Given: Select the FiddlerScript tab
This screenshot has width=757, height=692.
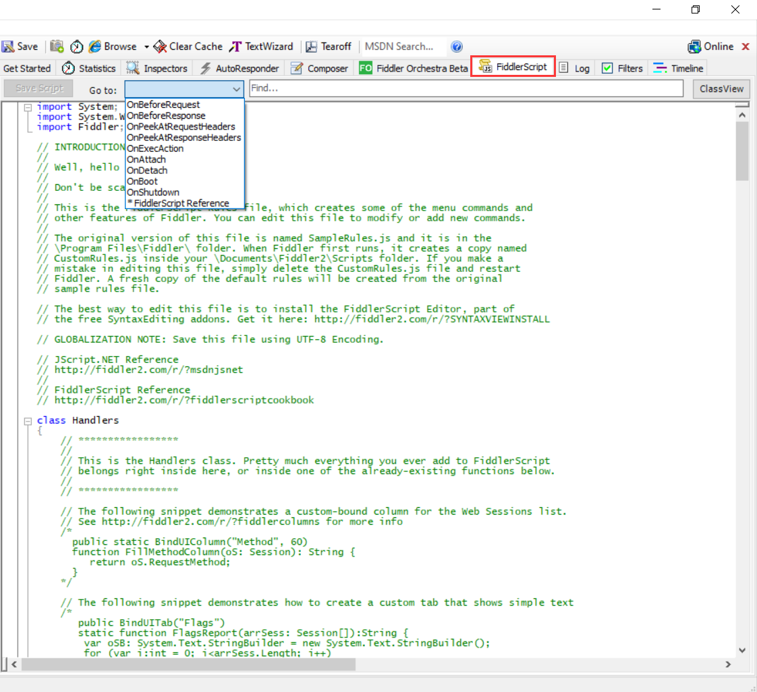Looking at the screenshot, I should point(513,67).
